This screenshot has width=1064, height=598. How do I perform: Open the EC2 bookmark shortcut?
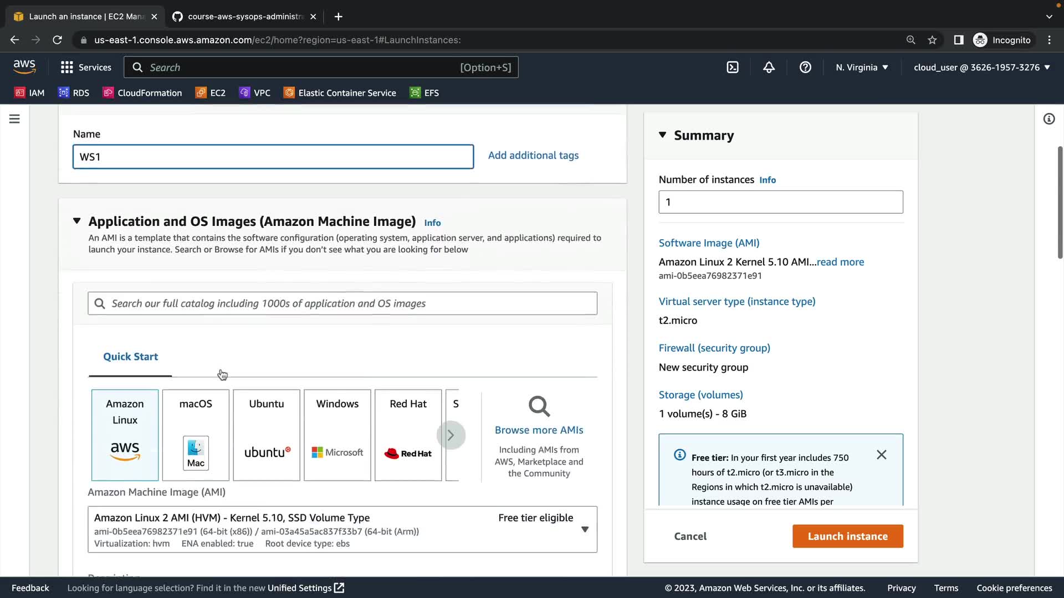pyautogui.click(x=211, y=93)
